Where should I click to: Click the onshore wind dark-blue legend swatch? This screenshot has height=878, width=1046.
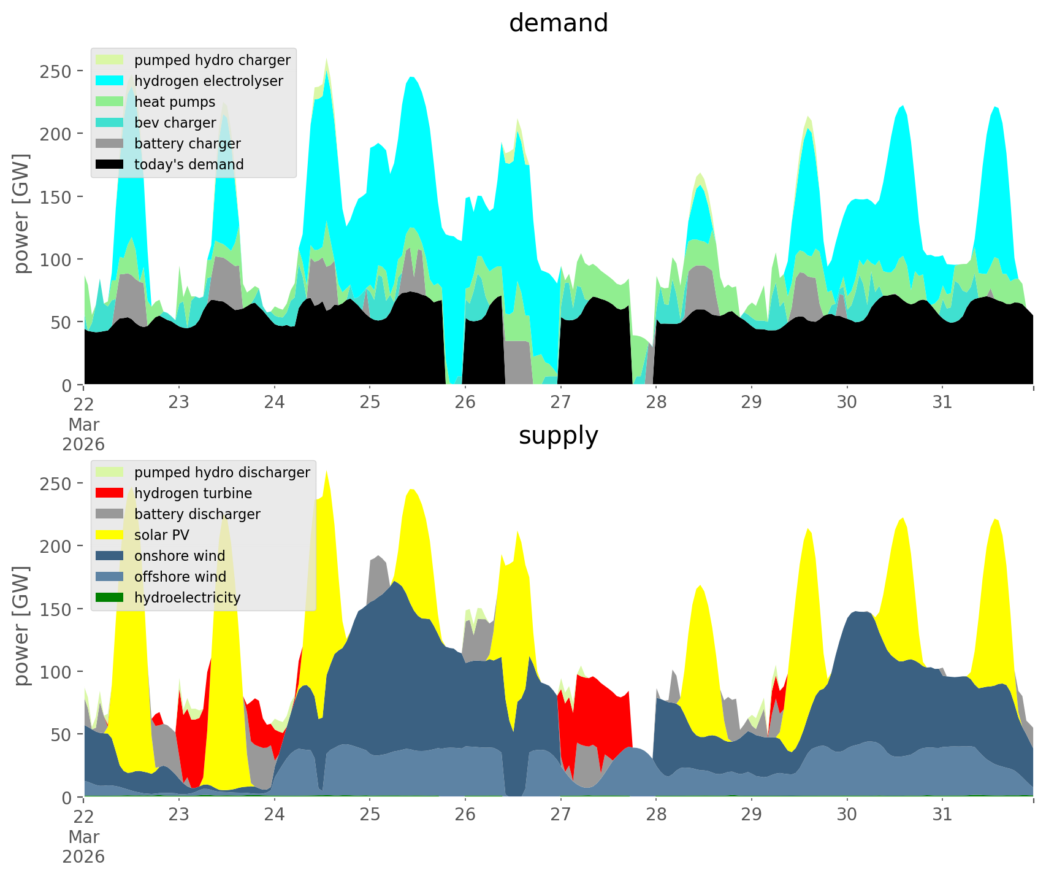(x=110, y=556)
